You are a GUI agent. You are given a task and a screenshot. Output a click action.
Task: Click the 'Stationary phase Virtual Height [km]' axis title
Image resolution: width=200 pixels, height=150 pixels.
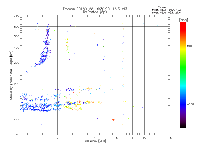(x=11, y=75)
